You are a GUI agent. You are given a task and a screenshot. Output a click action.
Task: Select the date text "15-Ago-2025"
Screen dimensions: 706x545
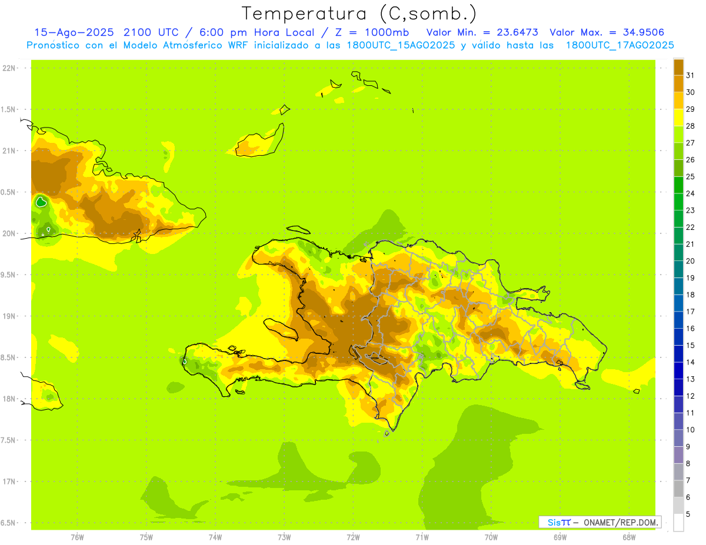(74, 32)
